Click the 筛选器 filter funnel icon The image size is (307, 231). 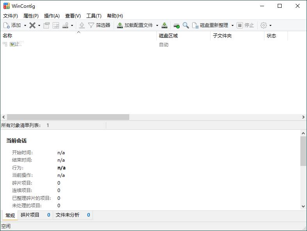(91, 25)
